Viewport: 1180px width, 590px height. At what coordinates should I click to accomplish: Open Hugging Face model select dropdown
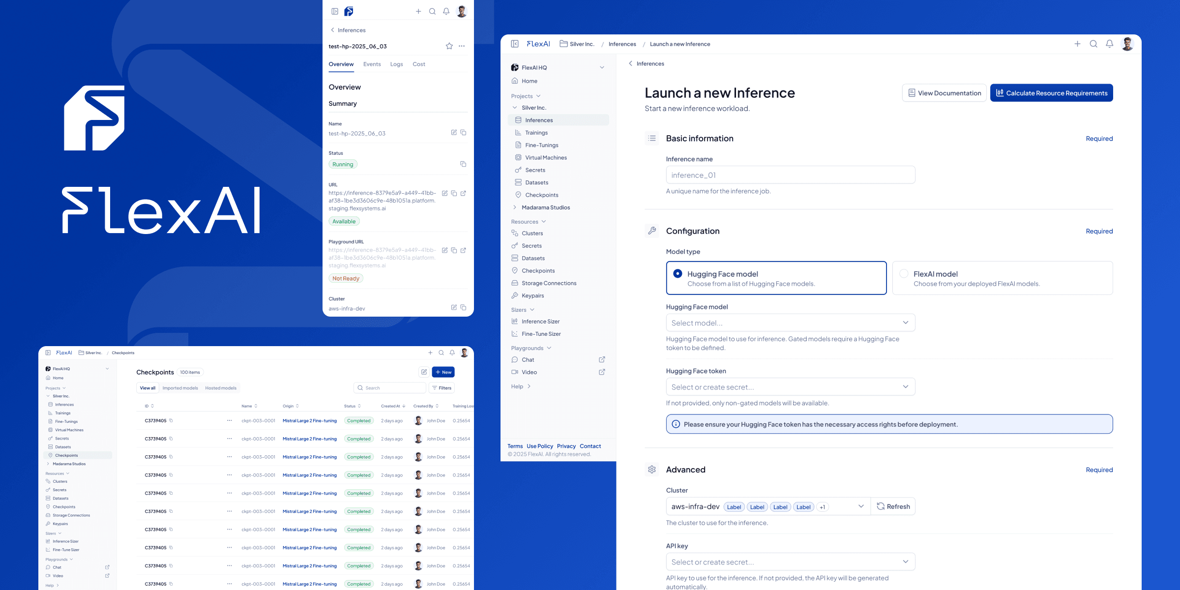point(790,323)
